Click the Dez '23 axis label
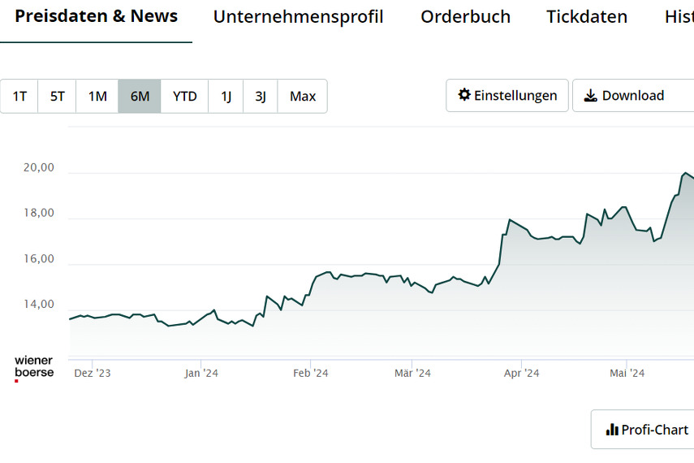This screenshot has width=694, height=463. coord(92,373)
